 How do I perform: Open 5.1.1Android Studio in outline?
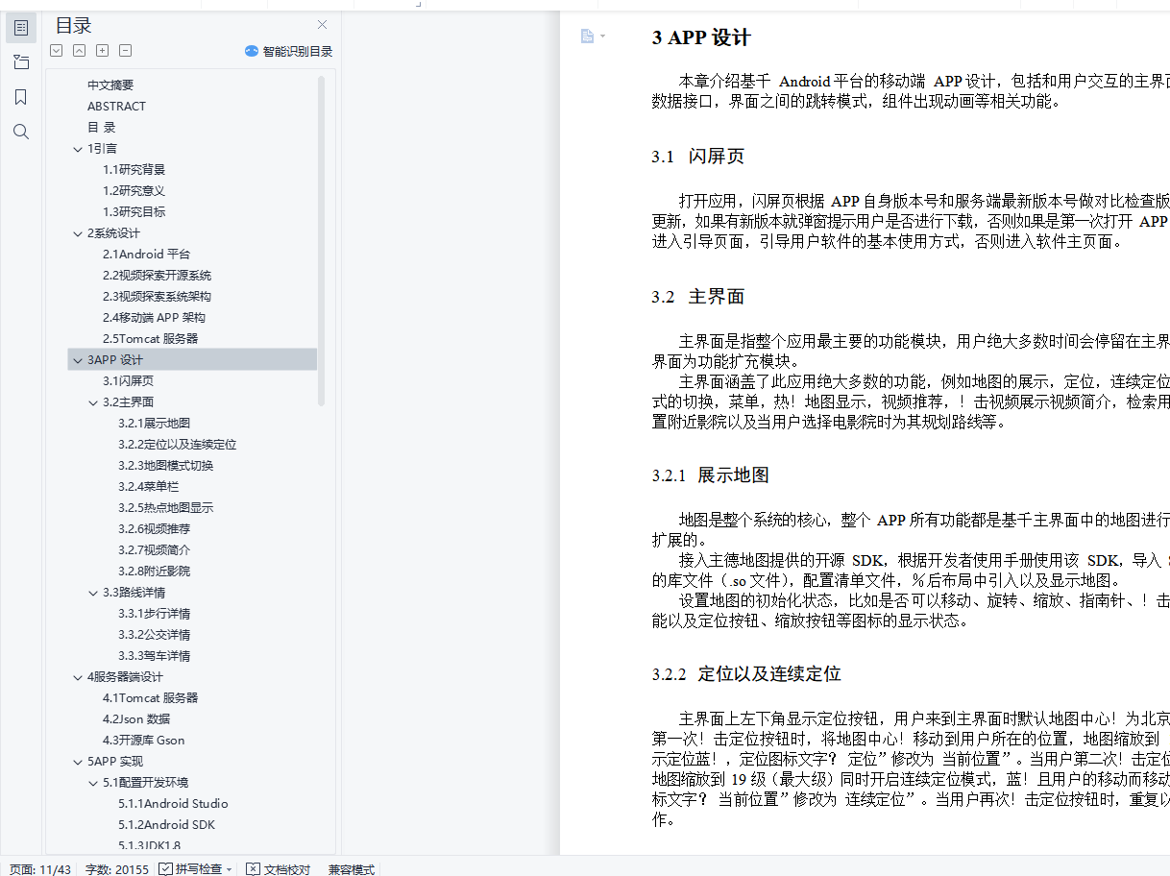click(173, 803)
